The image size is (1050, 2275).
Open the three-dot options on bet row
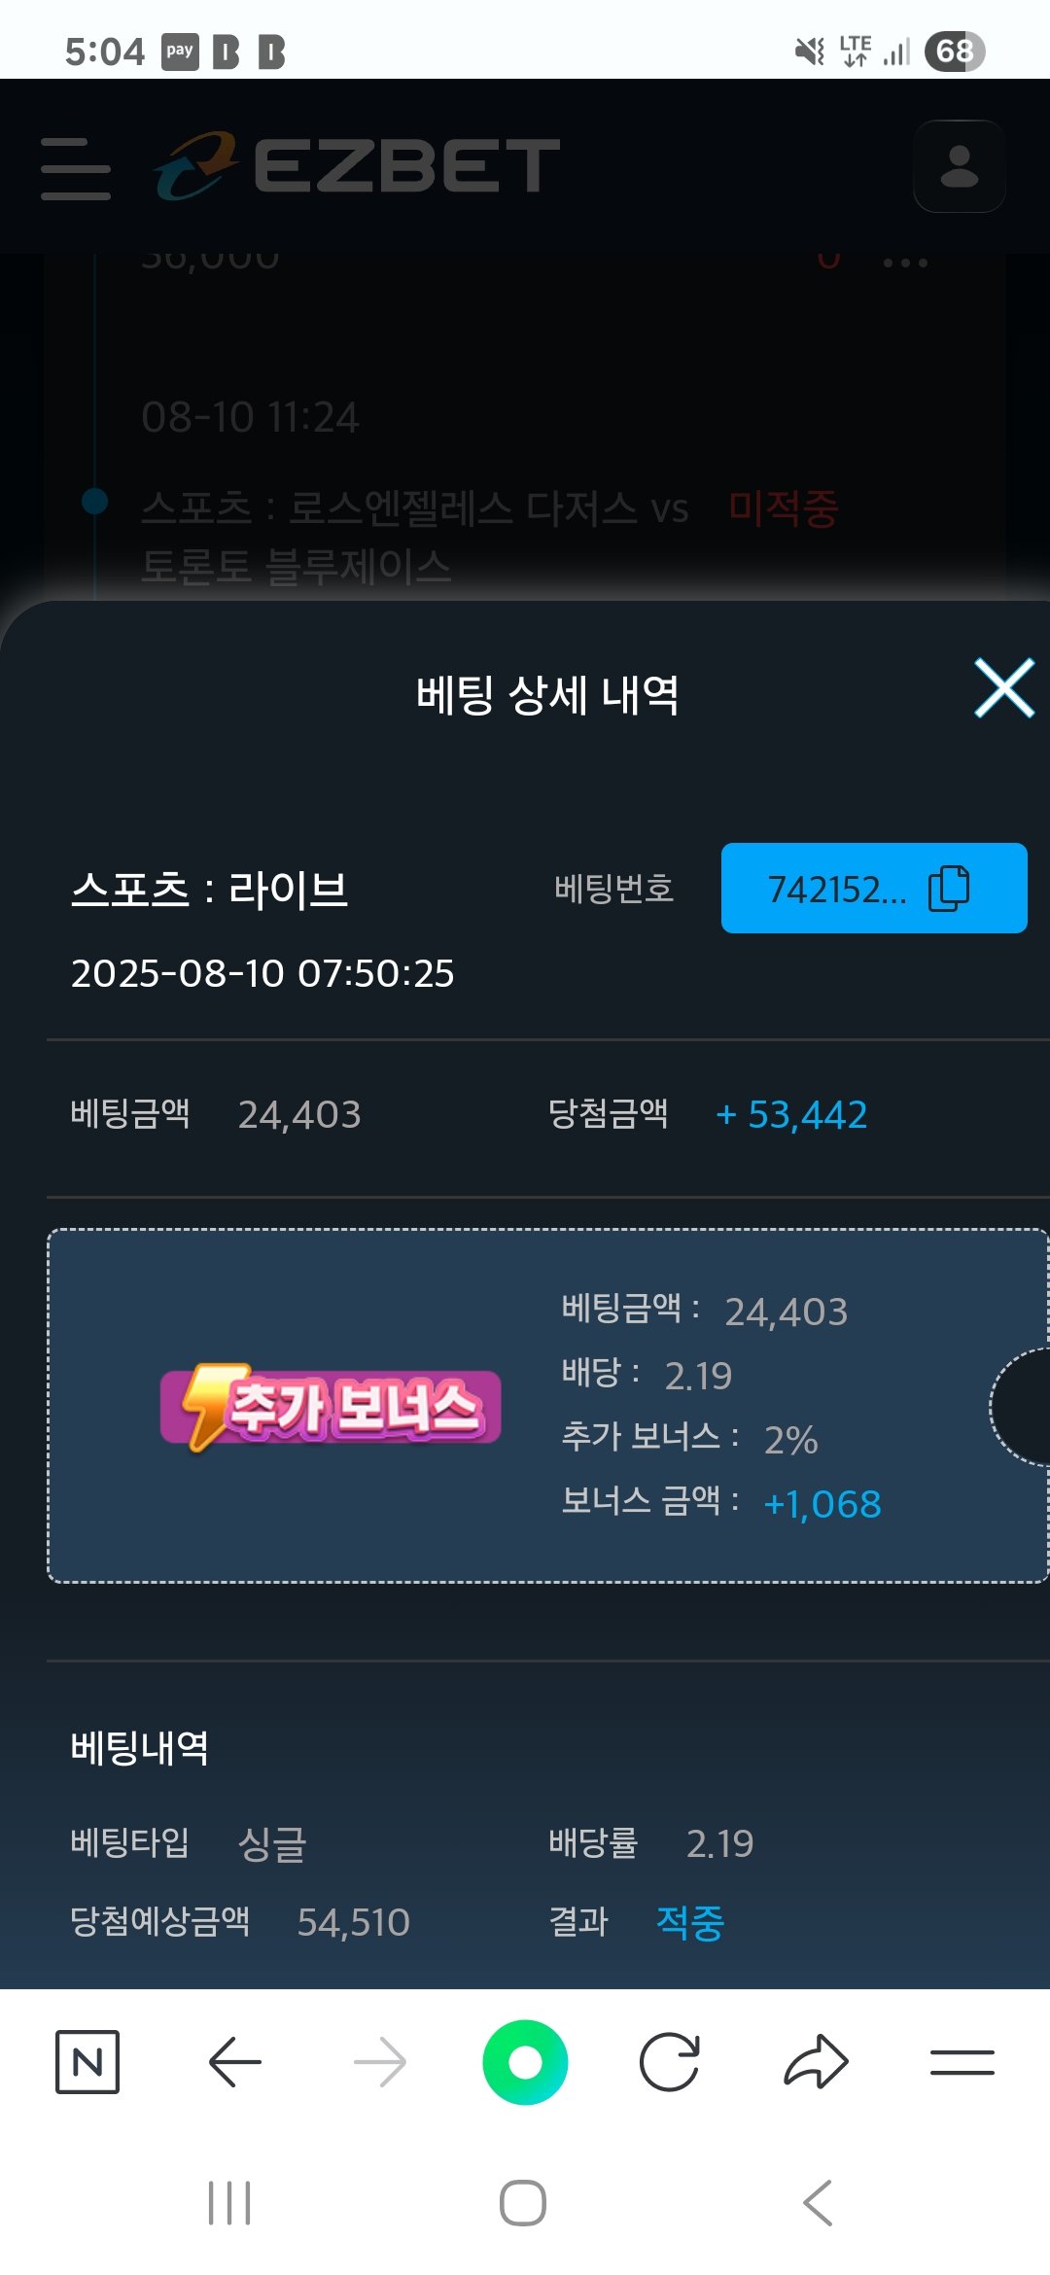pos(905,262)
